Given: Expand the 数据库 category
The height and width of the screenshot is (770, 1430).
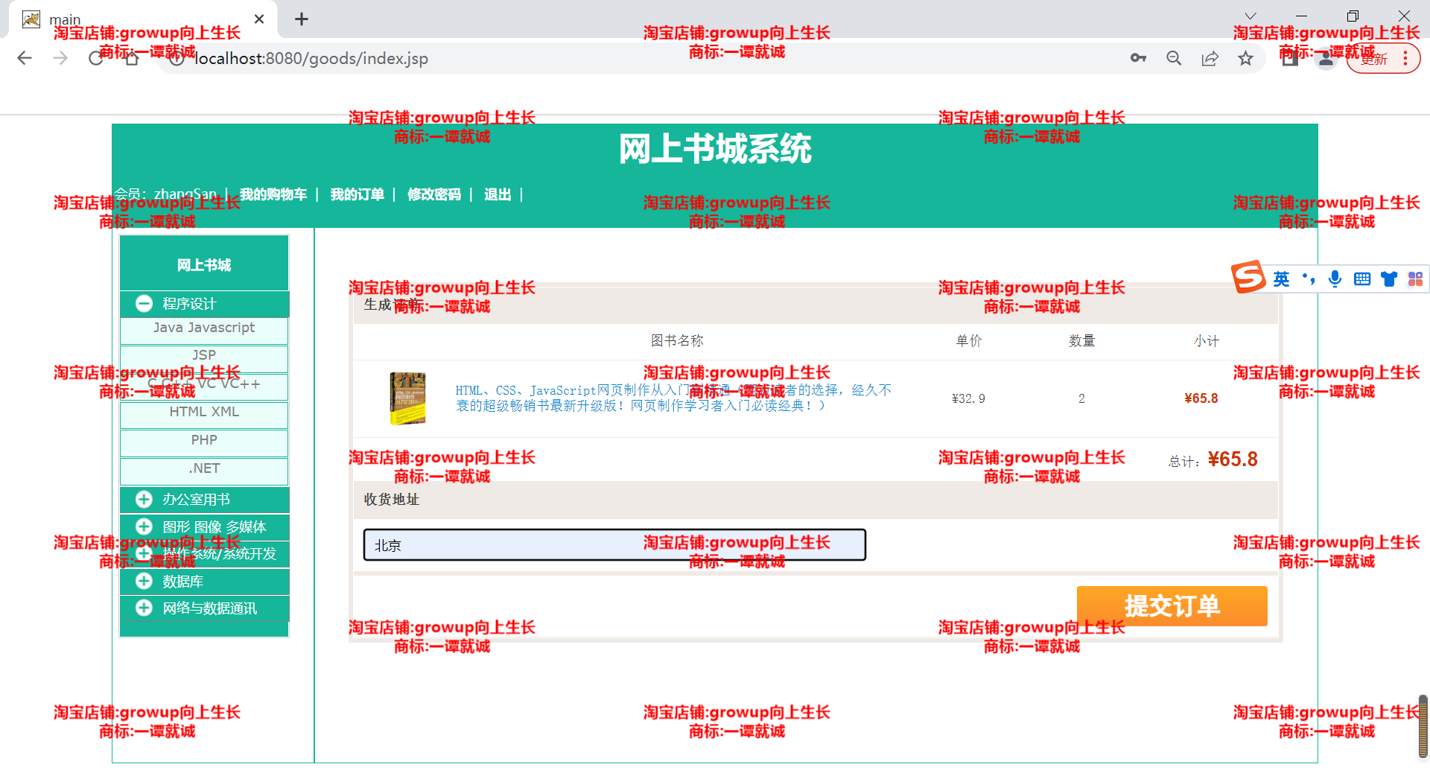Looking at the screenshot, I should [143, 581].
